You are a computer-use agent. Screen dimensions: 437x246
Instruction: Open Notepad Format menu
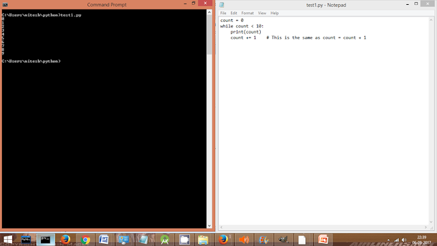tap(247, 13)
